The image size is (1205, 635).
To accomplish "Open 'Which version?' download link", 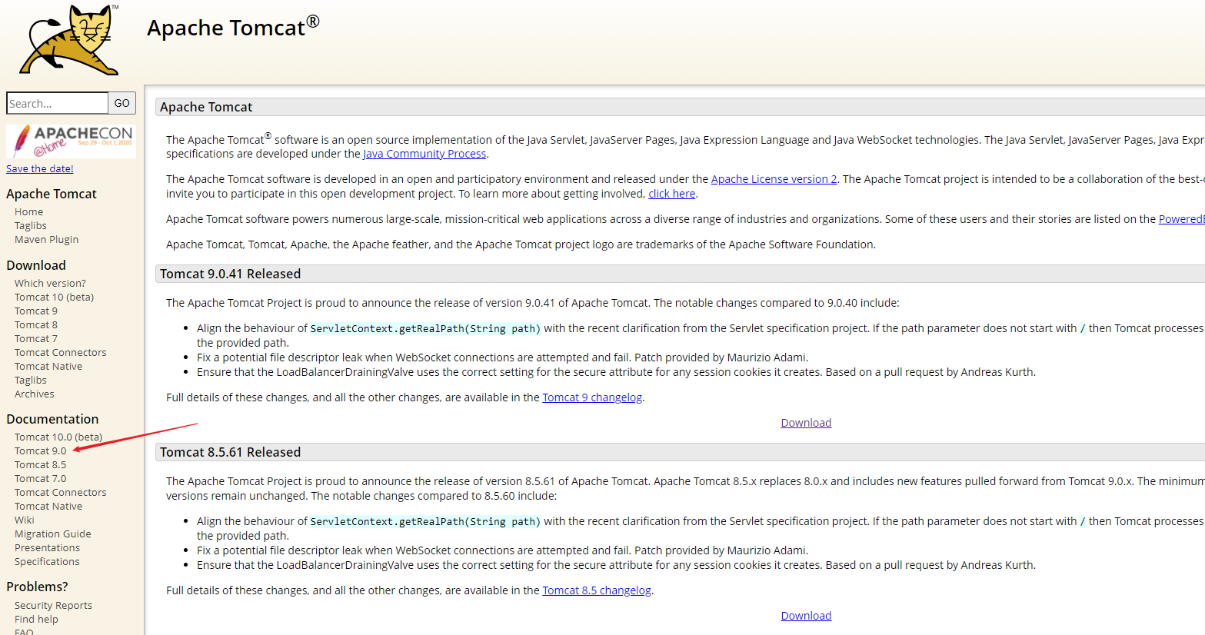I will tap(50, 283).
